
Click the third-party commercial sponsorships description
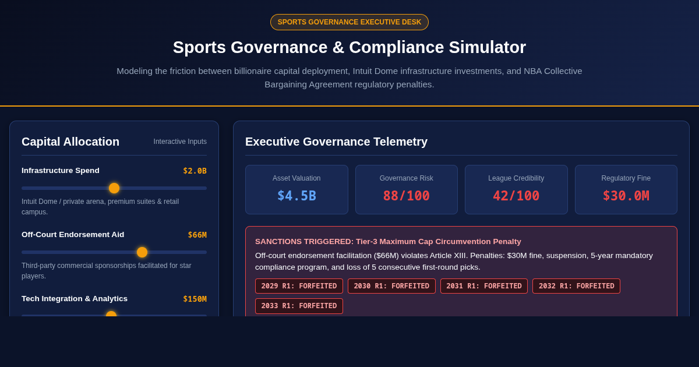(106, 271)
